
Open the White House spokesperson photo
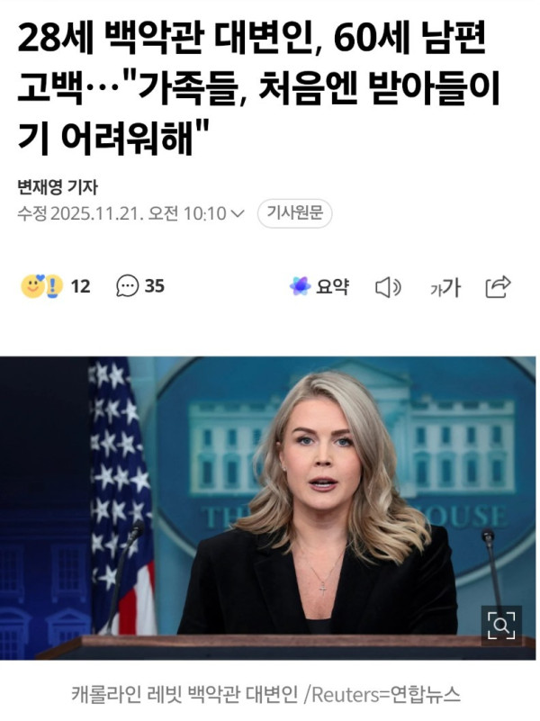(268, 508)
